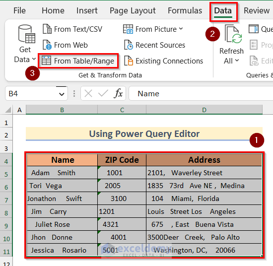Click the Recent Sources label
Image resolution: width=273 pixels, height=266 pixels.
[160, 45]
